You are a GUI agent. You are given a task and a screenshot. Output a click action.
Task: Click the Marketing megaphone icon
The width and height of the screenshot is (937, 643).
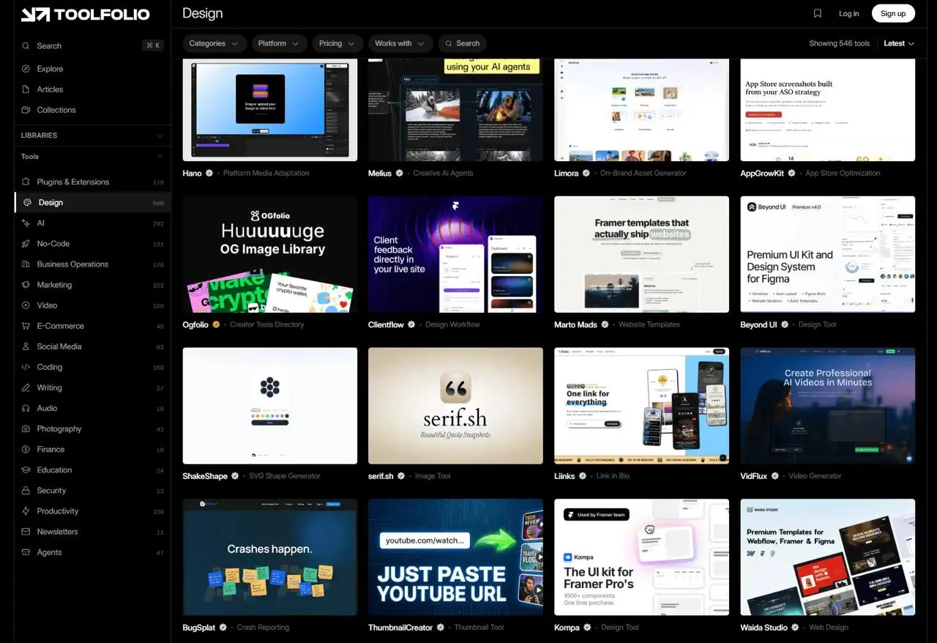26,284
